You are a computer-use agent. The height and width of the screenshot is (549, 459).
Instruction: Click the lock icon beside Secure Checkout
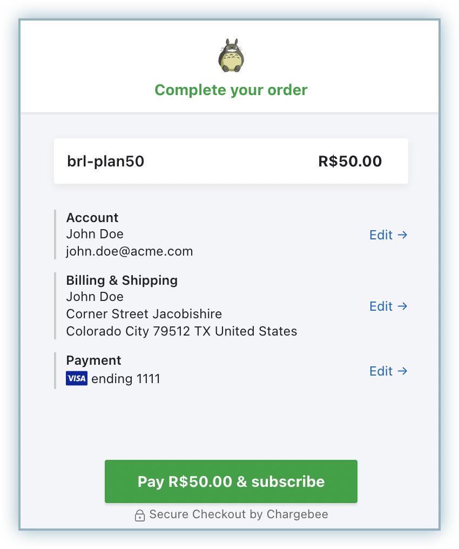coord(140,515)
